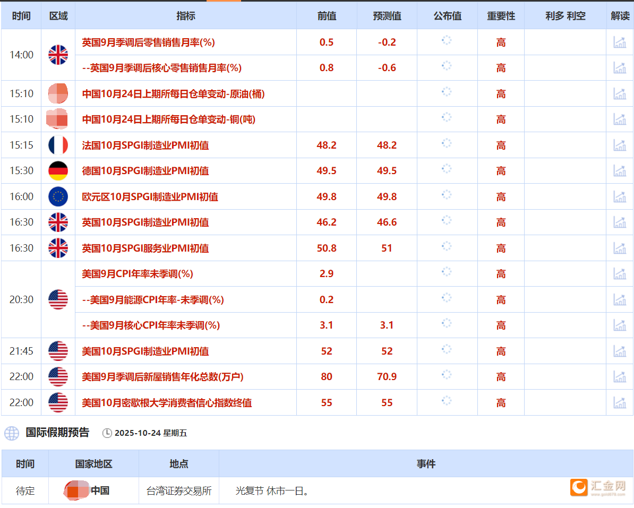The width and height of the screenshot is (634, 508).
Task: Click the China flag on the crude oil warehouse row
Action: (x=58, y=93)
